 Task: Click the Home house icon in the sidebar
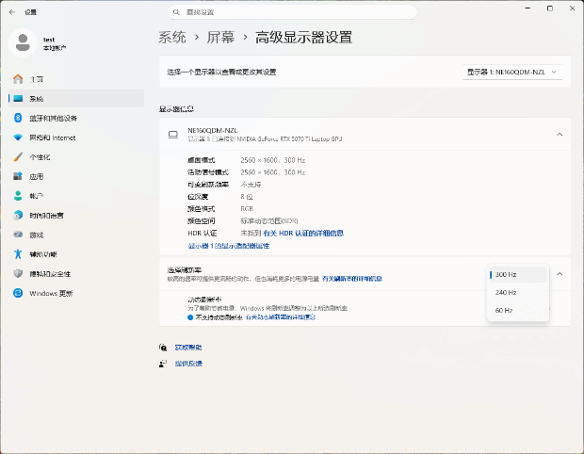pyautogui.click(x=18, y=79)
